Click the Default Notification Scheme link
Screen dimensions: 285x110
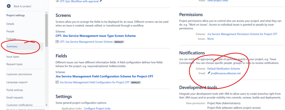pyautogui.click(x=224, y=69)
